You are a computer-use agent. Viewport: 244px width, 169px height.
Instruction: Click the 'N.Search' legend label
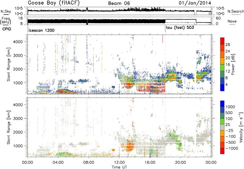[235, 11]
